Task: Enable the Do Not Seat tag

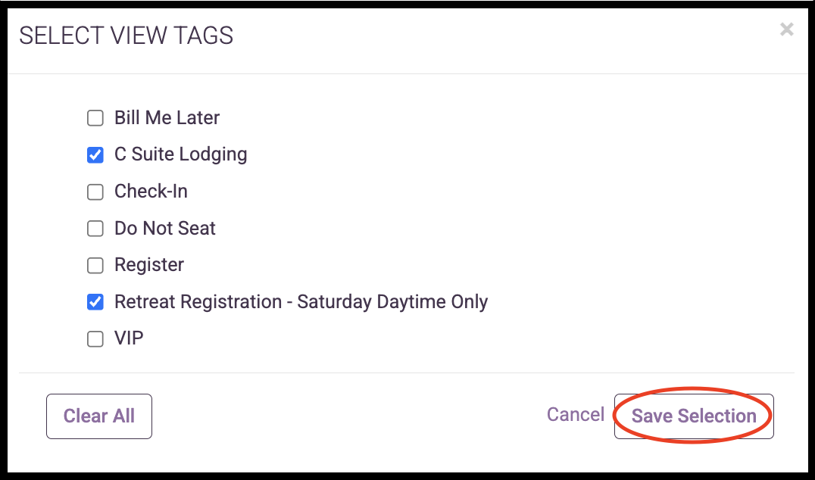Action: pyautogui.click(x=95, y=228)
